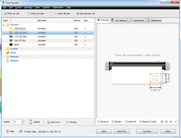Image resolution: width=181 pixels, height=138 pixels.
Task: Open the System menu
Action: pos(46,8)
